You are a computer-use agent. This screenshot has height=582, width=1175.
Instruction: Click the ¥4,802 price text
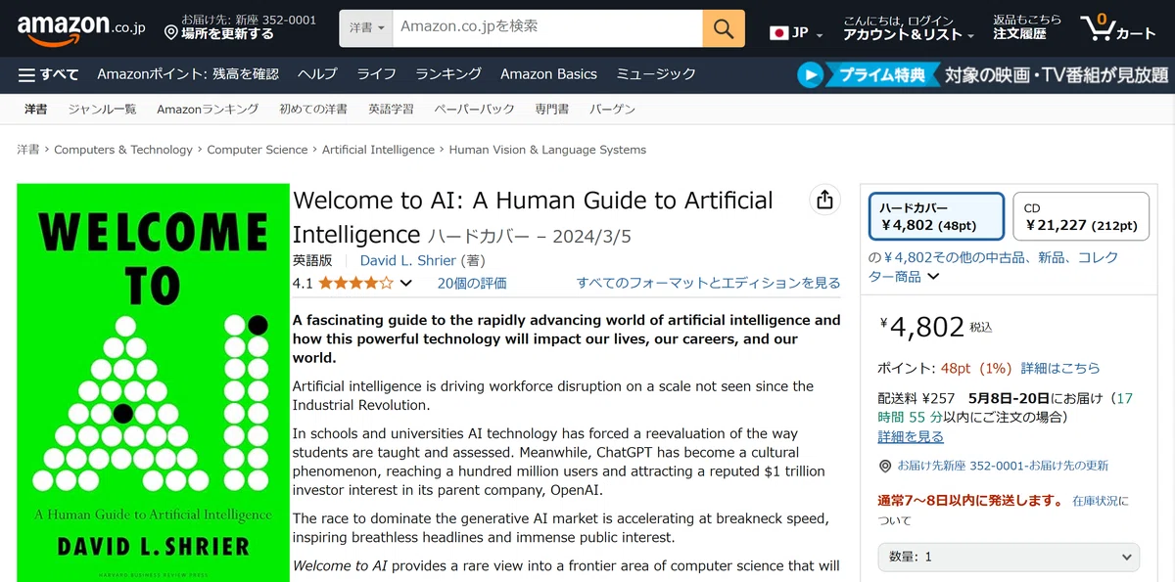(922, 327)
